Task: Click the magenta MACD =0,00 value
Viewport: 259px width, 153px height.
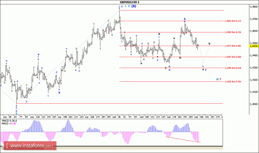Action: coord(14,123)
